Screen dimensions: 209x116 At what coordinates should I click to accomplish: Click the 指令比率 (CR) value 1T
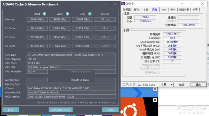click(x=172, y=61)
